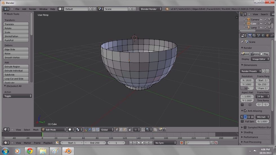This screenshot has width=276, height=155.
Task: Click the auto keyframe record button
Action: coord(182,143)
